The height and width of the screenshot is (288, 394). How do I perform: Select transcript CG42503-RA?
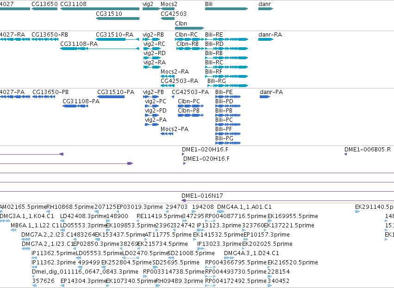tap(168, 86)
